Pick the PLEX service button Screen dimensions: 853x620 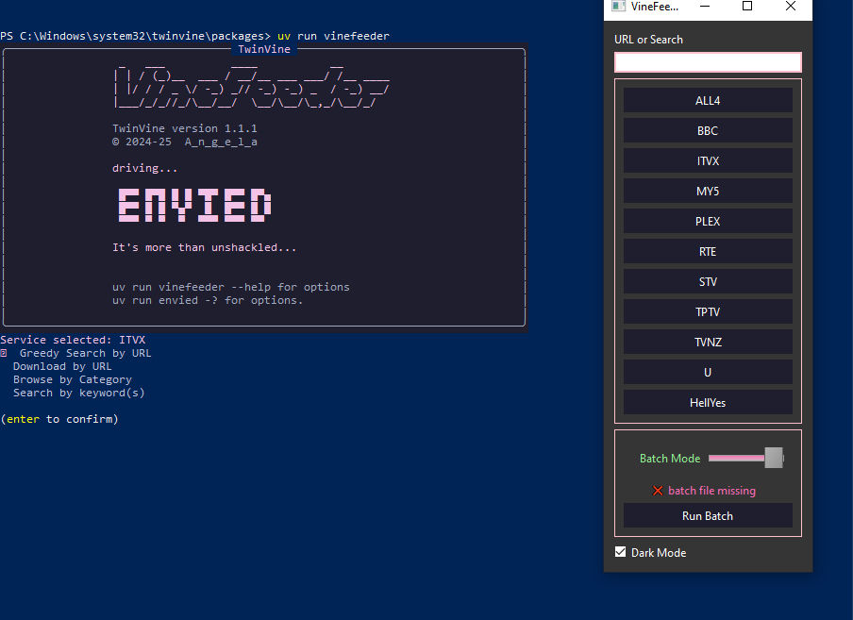(x=707, y=222)
